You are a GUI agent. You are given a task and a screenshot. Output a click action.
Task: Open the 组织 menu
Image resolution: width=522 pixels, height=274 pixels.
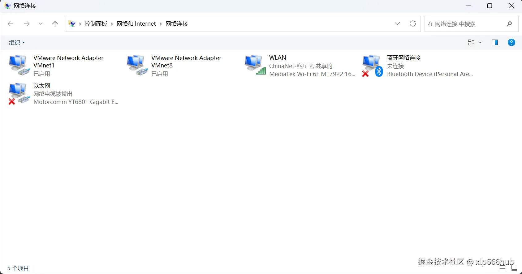pos(17,42)
